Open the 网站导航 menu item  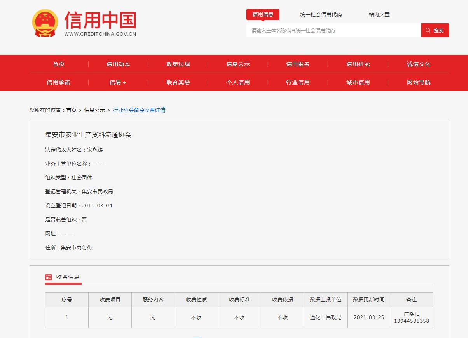tap(419, 82)
